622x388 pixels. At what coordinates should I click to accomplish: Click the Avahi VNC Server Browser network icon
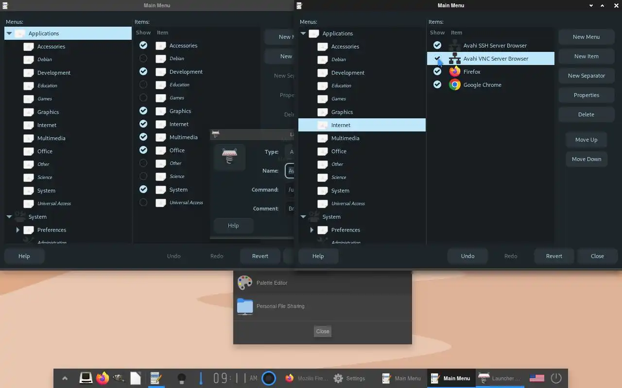(x=454, y=59)
